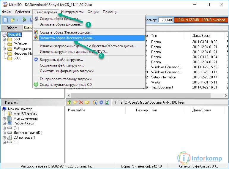Open the Действия menu

[22, 12]
